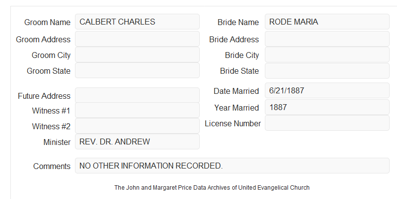Select the empty Bride Address field

point(327,39)
